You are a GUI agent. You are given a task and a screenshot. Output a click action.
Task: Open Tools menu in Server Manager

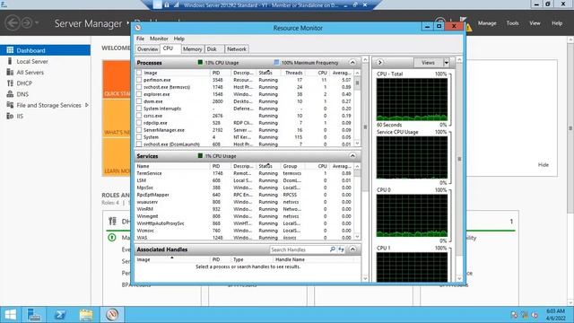(512, 23)
